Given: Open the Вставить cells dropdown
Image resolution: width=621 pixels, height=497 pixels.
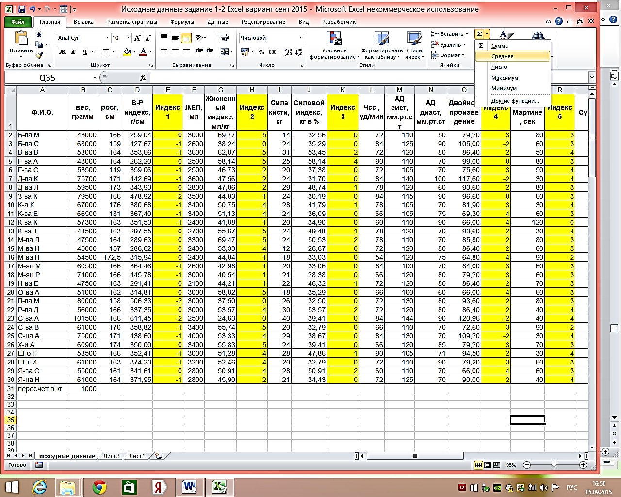Looking at the screenshot, I should click(x=450, y=34).
